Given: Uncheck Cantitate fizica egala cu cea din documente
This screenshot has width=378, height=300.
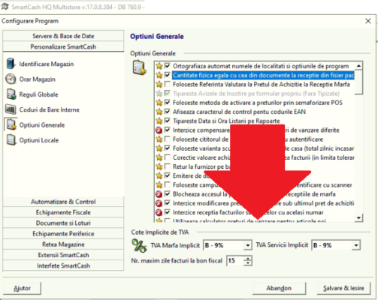Looking at the screenshot, I should [168, 75].
